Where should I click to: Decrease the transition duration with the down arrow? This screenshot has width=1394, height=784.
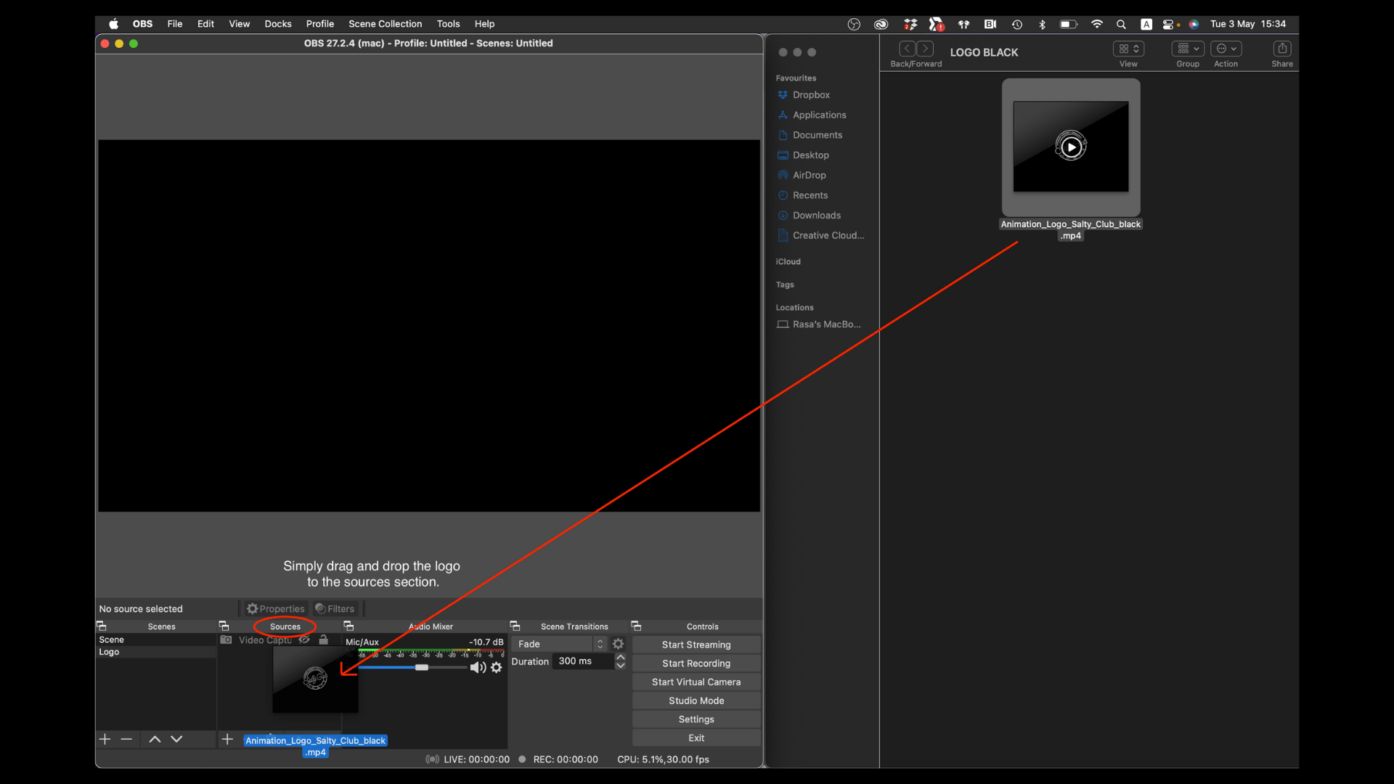pos(621,666)
